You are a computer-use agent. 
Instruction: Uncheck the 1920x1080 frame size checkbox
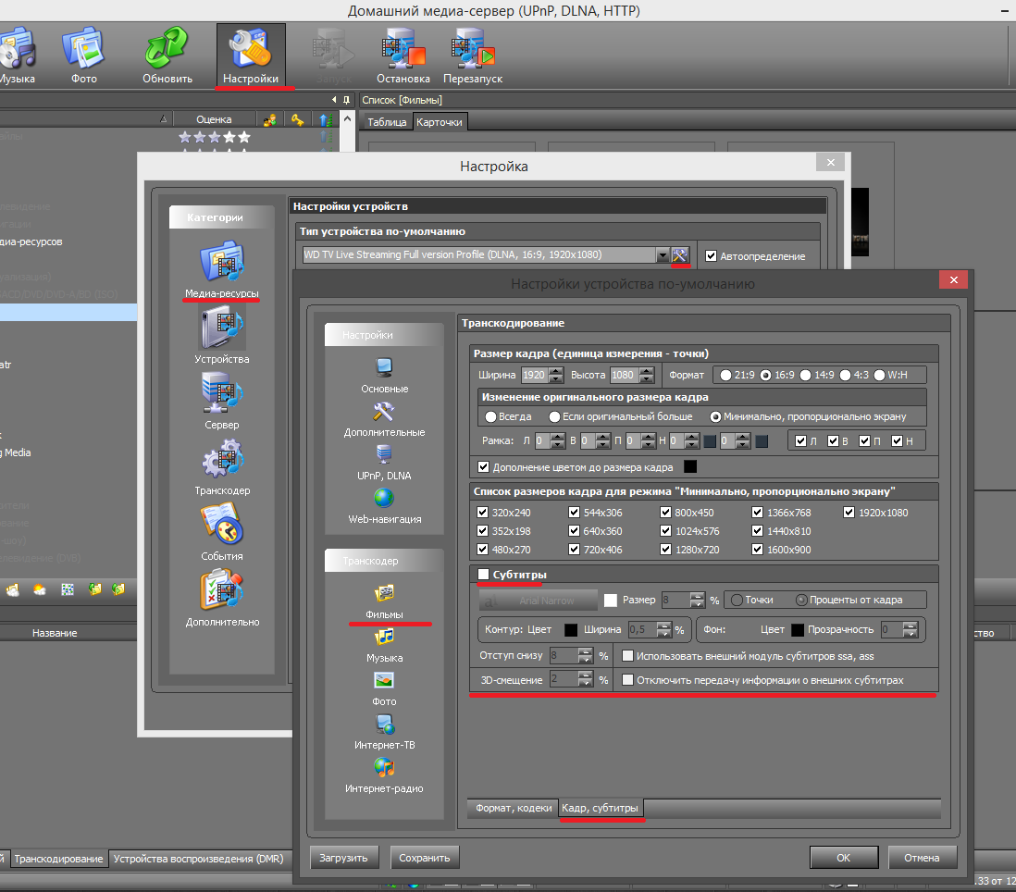click(850, 513)
